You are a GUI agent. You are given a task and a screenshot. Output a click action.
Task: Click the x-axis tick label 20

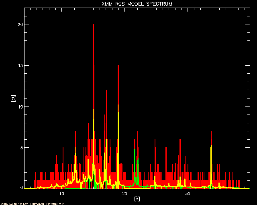coord(124,193)
